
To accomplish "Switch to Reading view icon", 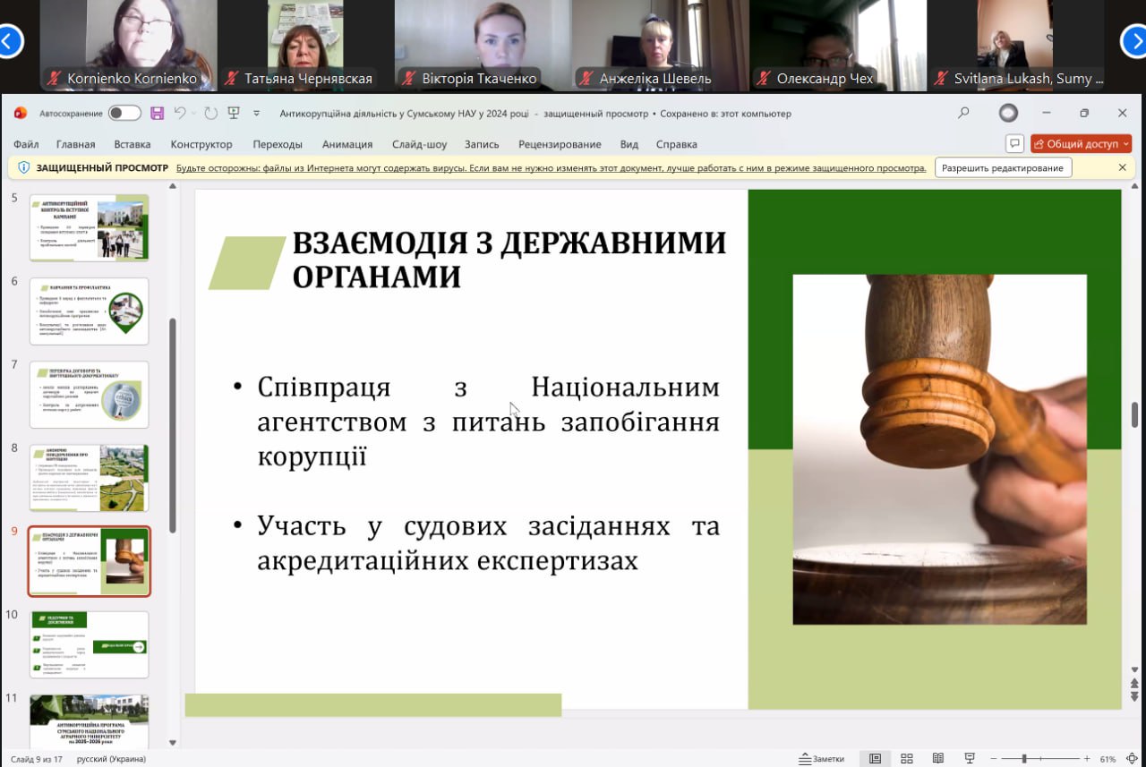I will [x=938, y=759].
